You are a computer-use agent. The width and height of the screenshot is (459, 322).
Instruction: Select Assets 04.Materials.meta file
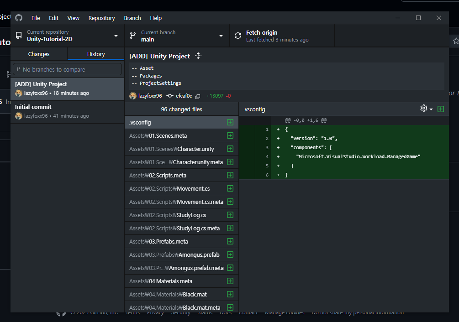pyautogui.click(x=181, y=281)
